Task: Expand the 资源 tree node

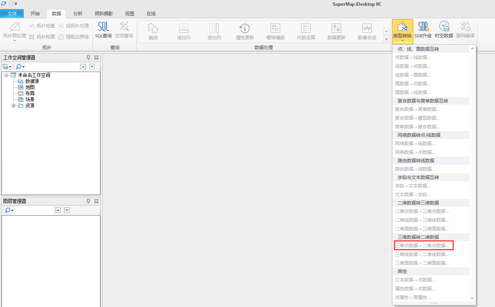Action: click(14, 106)
